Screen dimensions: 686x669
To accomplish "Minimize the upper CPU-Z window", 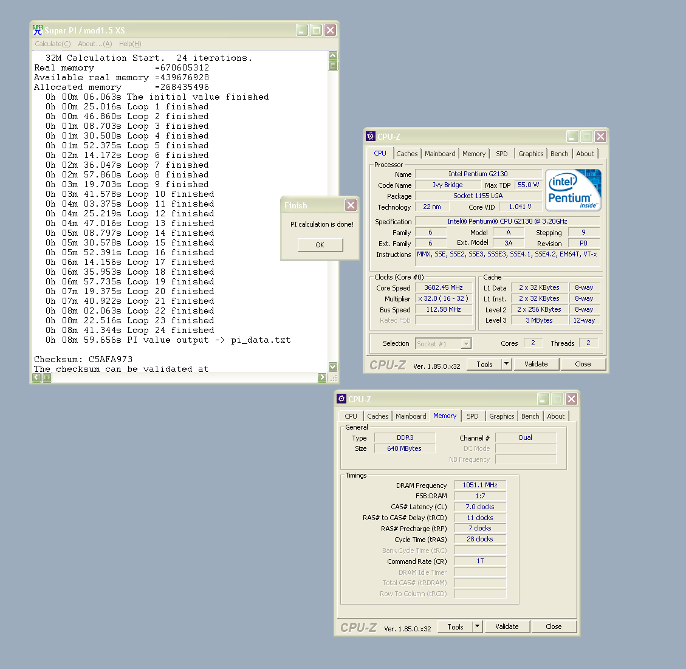I will tap(572, 137).
